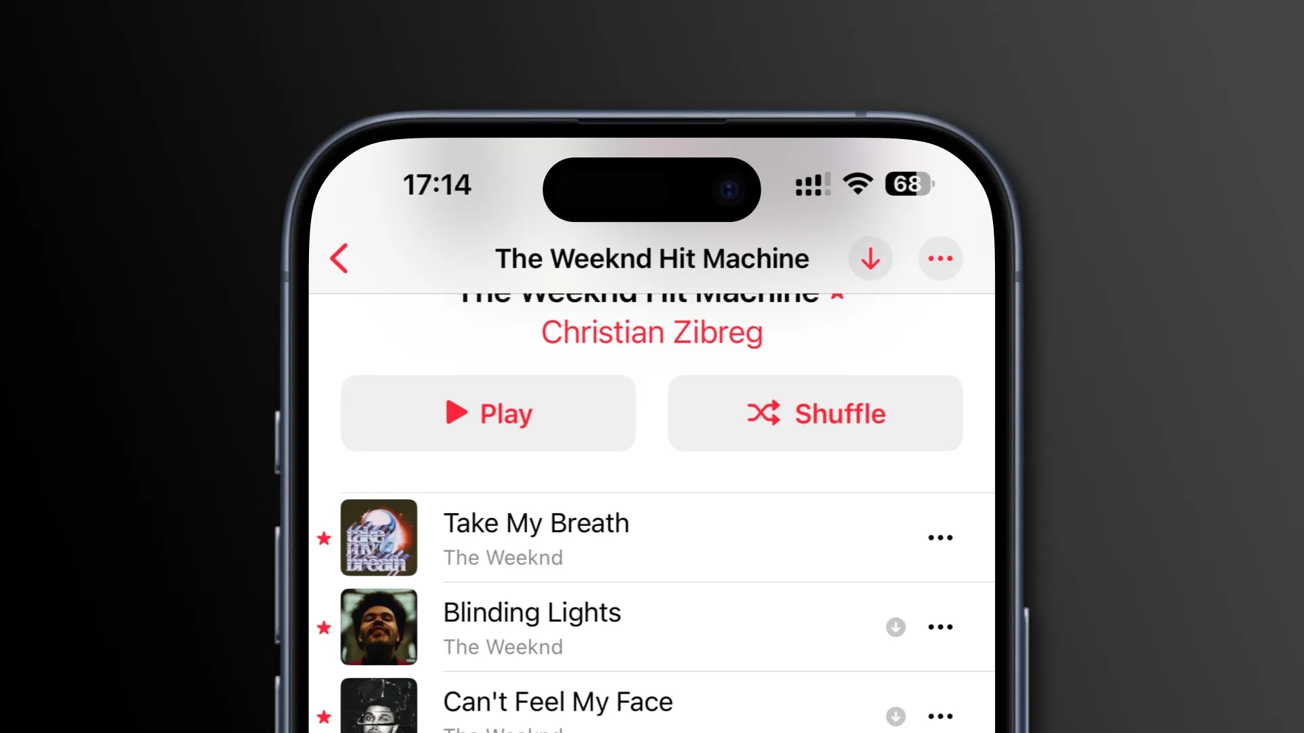
Task: Tap Christian Zibreg curator link
Action: [651, 331]
